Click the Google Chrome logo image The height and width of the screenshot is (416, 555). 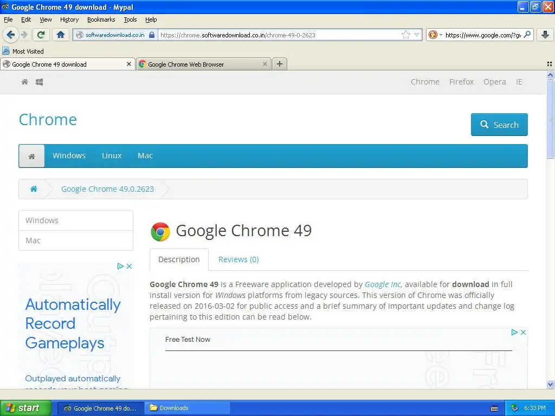click(160, 232)
